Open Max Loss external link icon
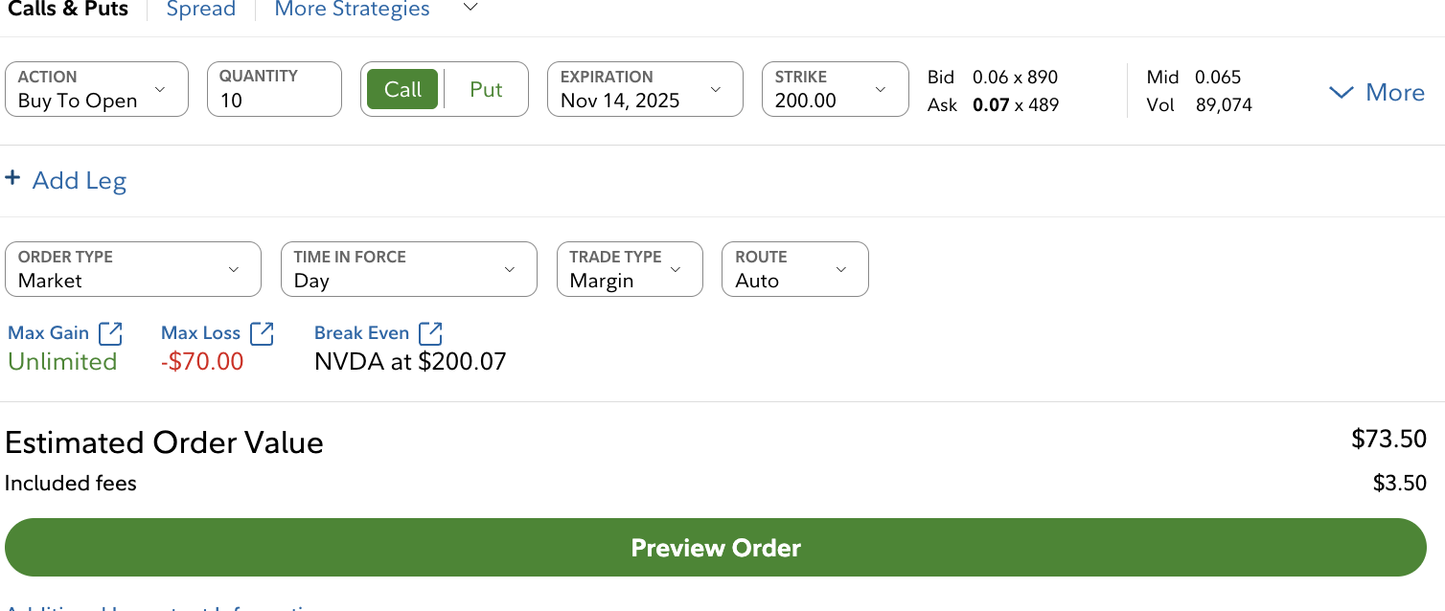 tap(262, 333)
